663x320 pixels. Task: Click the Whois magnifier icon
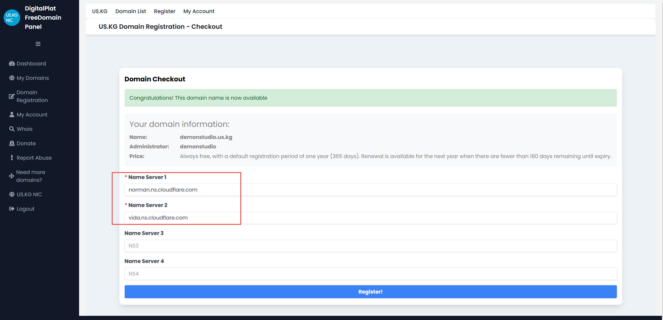point(12,129)
